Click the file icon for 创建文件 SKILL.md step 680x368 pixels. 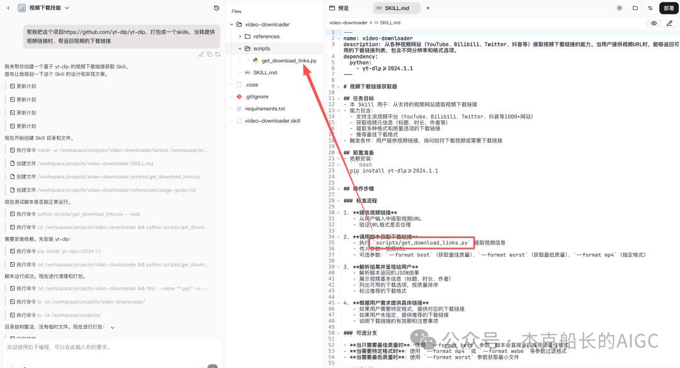12,164
